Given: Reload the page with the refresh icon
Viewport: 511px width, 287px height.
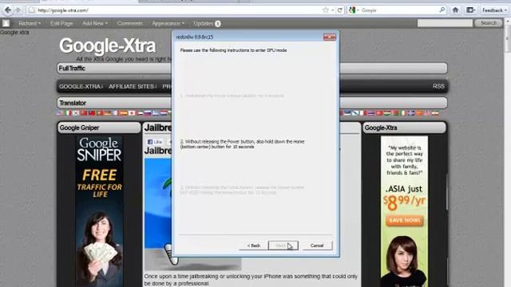Looking at the screenshot, I should [340, 10].
